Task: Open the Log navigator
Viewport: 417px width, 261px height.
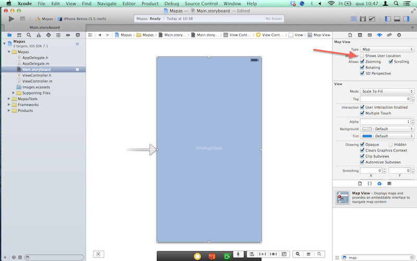Action: click(x=78, y=35)
